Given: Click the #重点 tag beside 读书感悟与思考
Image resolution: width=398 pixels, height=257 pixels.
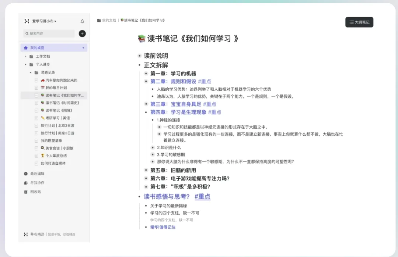Looking at the screenshot, I should pos(203,196).
